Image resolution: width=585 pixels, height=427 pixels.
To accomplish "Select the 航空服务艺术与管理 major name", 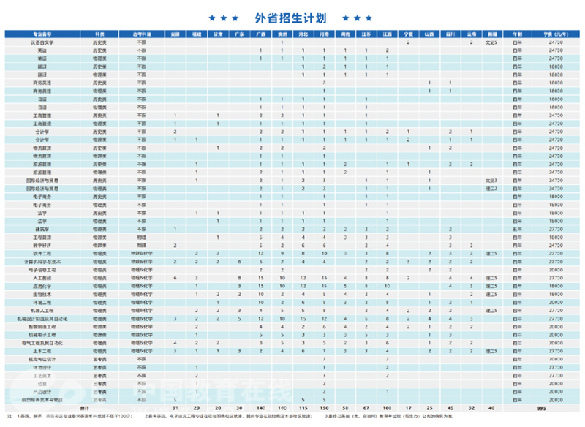I will point(42,400).
